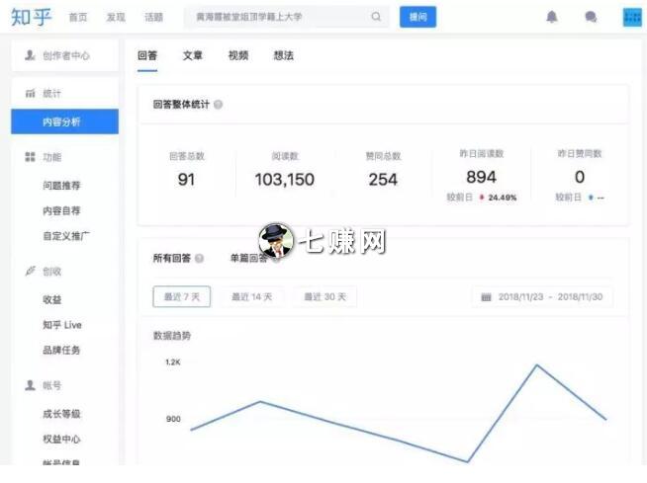
Task: Click the 功能 grid icon in sidebar
Action: (30, 157)
